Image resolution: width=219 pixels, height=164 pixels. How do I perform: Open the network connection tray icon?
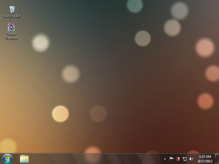185,159
